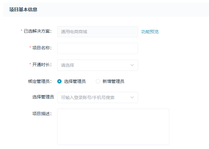209x149 pixels.
Task: Open the administrator account search dropdown
Action: (93, 97)
